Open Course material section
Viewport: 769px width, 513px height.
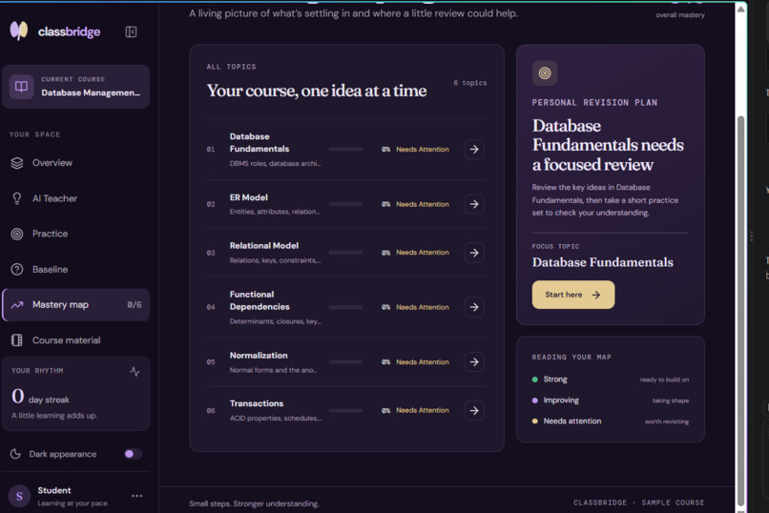(76, 340)
